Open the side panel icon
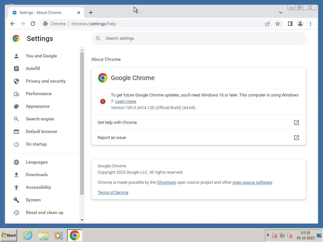 [x=290, y=24]
